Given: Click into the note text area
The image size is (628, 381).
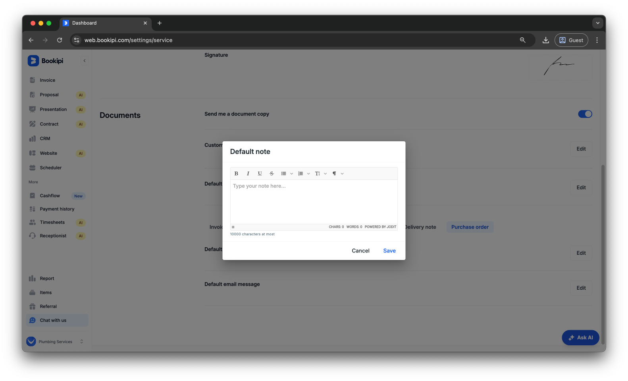Looking at the screenshot, I should click(314, 202).
